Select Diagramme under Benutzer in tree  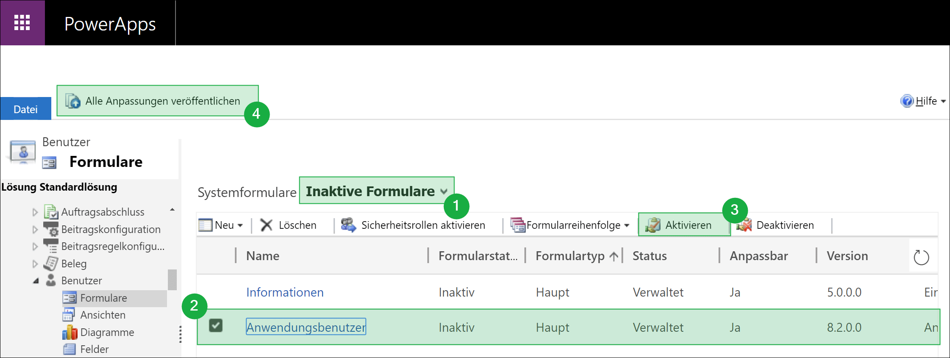[x=107, y=333]
